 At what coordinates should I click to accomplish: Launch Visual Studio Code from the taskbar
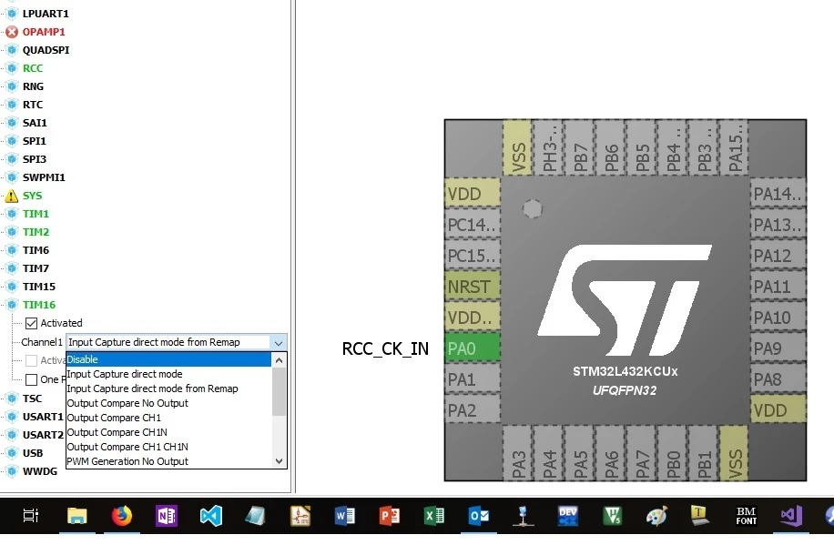pyautogui.click(x=210, y=516)
